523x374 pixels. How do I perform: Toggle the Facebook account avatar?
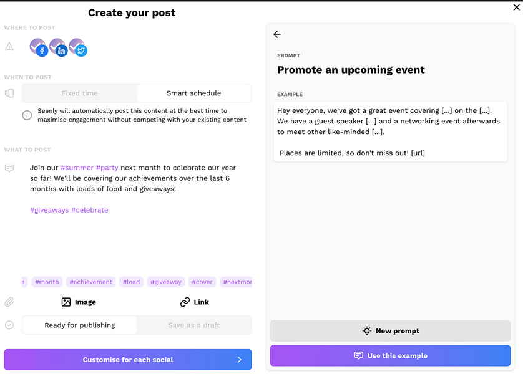(x=39, y=47)
